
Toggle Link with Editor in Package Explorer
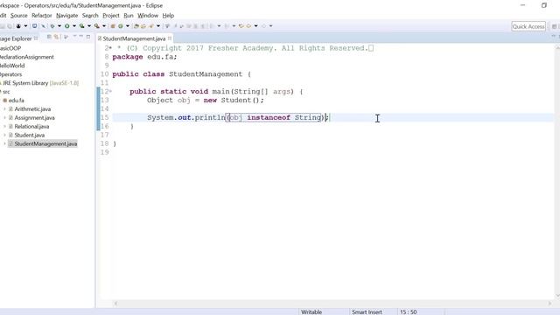coord(56,37)
